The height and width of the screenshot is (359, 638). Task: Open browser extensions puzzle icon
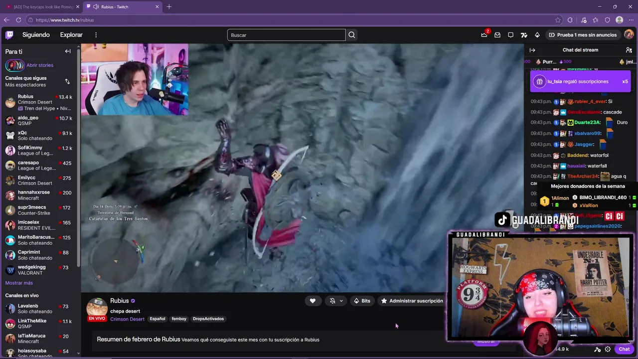click(570, 20)
